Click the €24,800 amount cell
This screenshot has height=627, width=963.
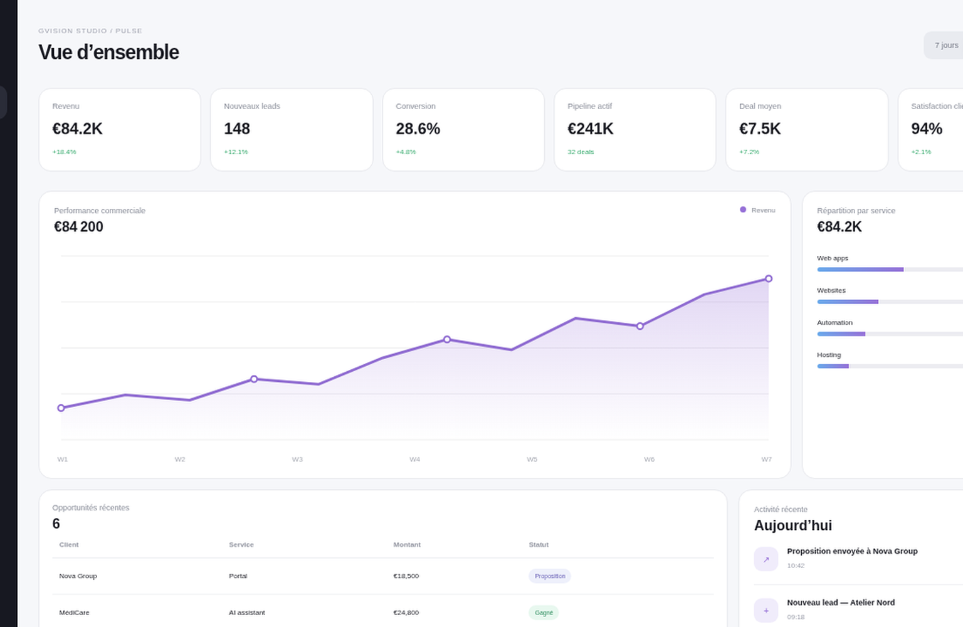click(x=406, y=613)
